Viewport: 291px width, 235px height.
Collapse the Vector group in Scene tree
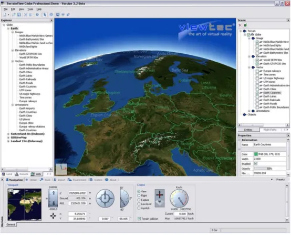click(250, 67)
